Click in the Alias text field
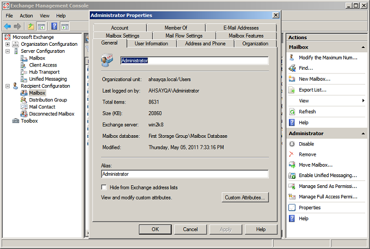This screenshot has height=249, width=370. (x=185, y=174)
